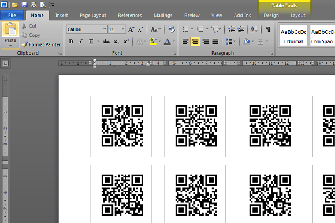Open the Paste options dropdown arrow

click(10, 45)
